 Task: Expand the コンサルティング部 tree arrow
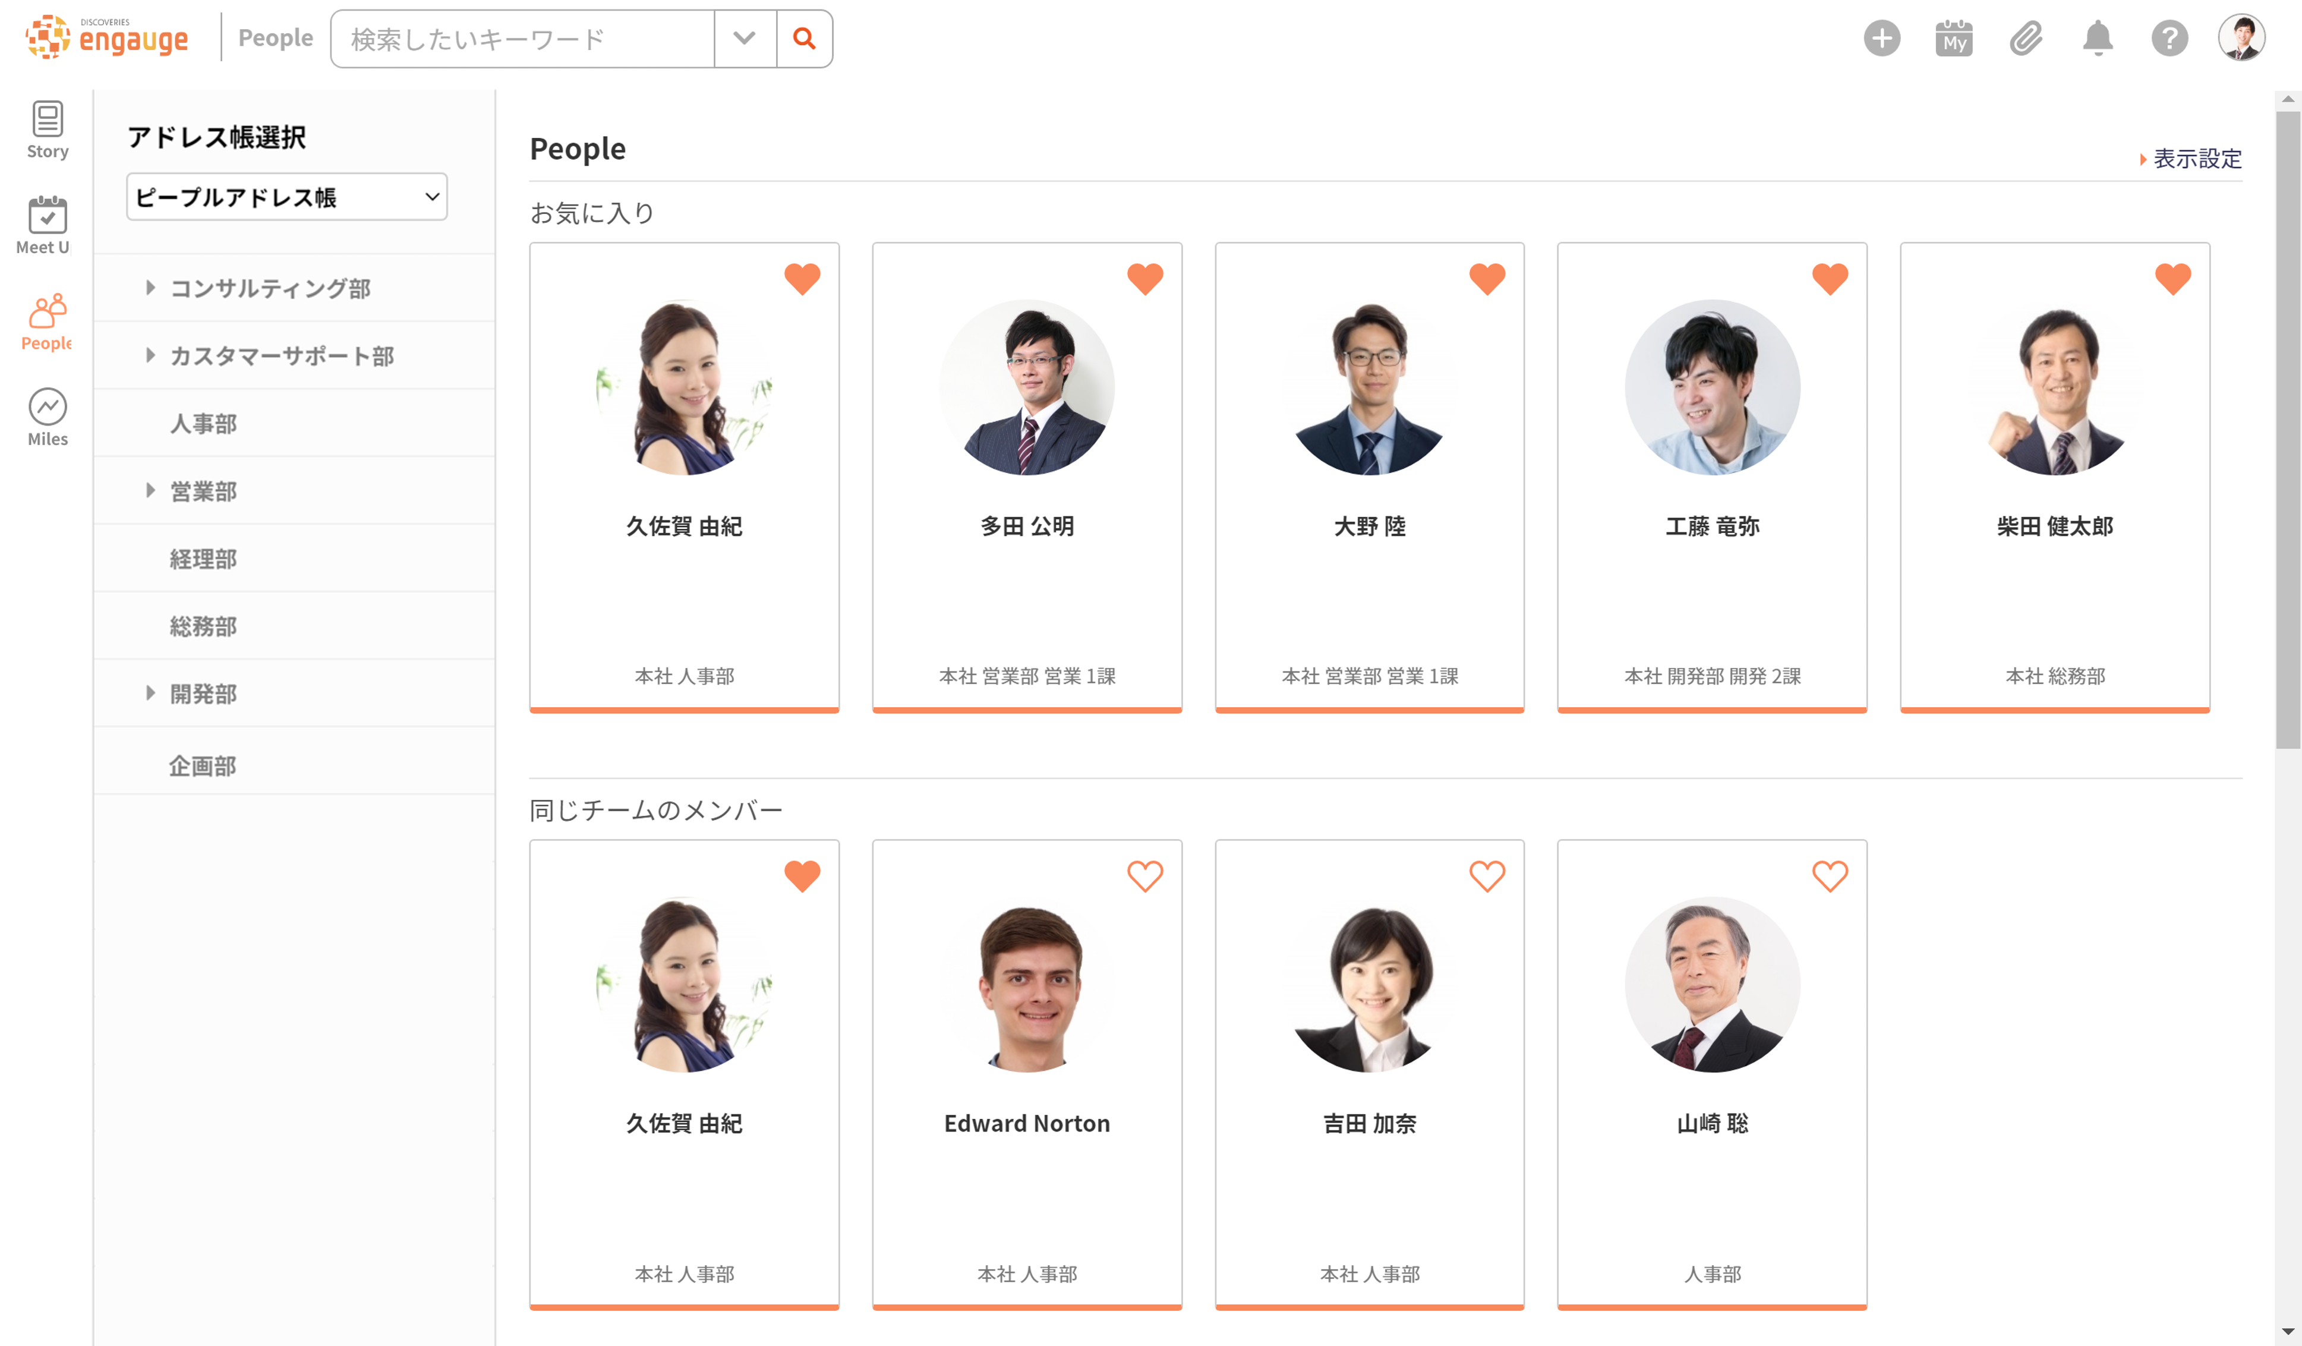151,288
